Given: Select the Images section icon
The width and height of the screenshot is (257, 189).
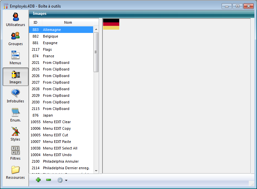Looking at the screenshot, I should 16,77.
